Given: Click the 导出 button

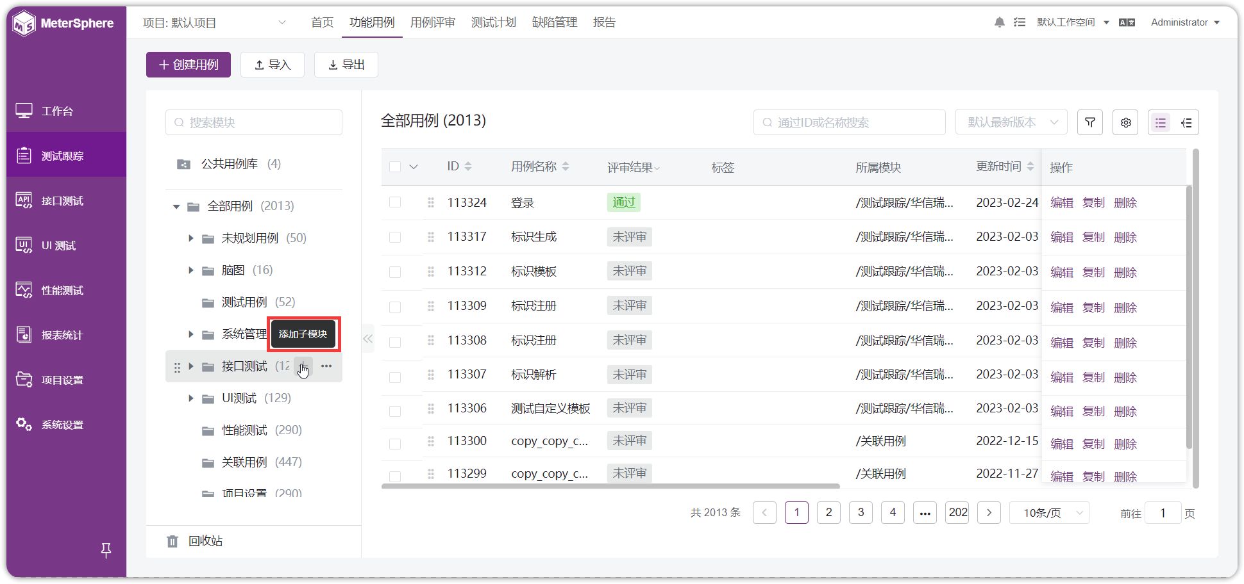Looking at the screenshot, I should point(346,65).
